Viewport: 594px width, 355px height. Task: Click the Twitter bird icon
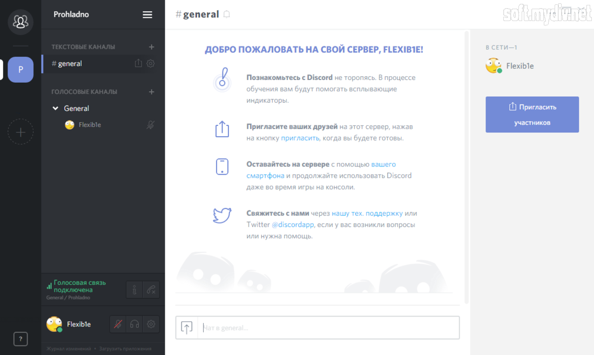[222, 215]
